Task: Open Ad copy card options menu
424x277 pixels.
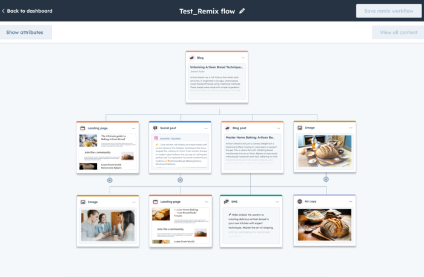Action: 351,201
